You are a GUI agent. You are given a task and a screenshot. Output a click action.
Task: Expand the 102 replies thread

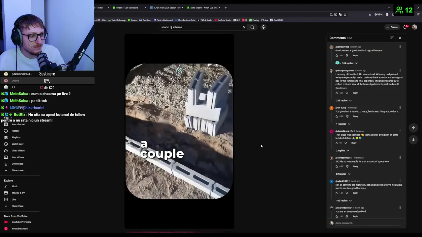click(344, 201)
